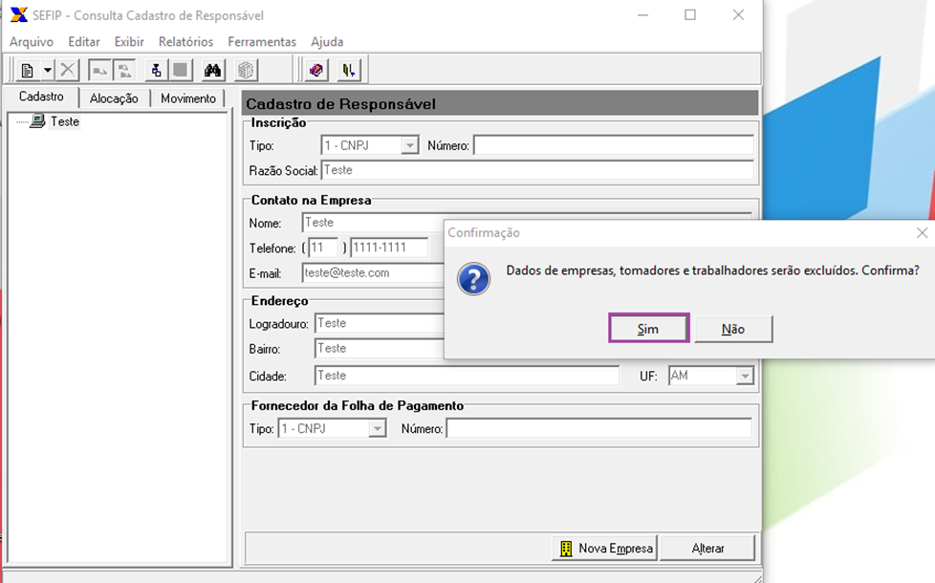Switch to the Movimento tab
Screen dimensions: 935x583
[x=187, y=98]
